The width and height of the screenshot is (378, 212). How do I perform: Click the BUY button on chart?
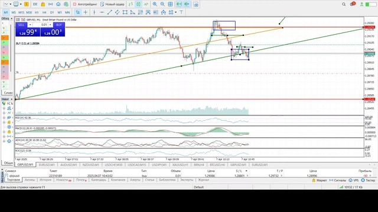[x=59, y=25]
